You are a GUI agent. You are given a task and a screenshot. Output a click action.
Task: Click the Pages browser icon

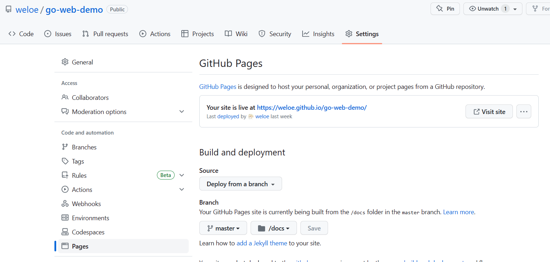[65, 246]
